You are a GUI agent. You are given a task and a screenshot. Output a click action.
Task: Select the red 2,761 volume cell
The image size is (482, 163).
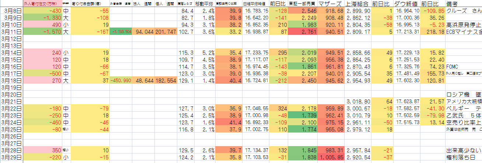coord(303,32)
